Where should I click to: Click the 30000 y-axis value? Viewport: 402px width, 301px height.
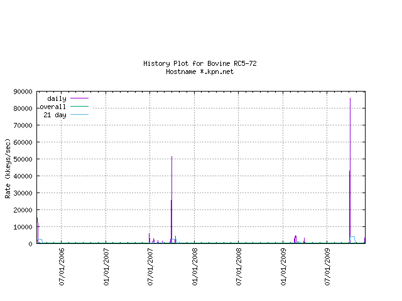(23, 193)
